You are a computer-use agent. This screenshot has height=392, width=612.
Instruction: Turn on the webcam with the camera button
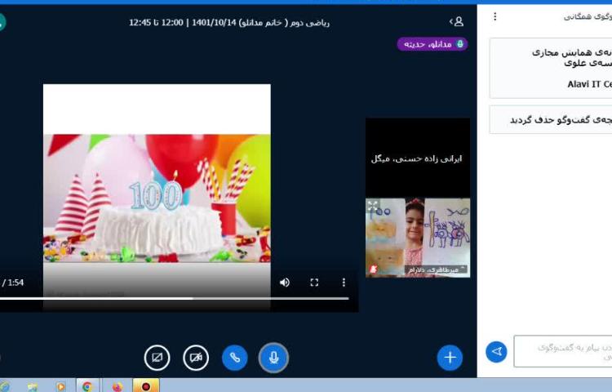click(196, 357)
